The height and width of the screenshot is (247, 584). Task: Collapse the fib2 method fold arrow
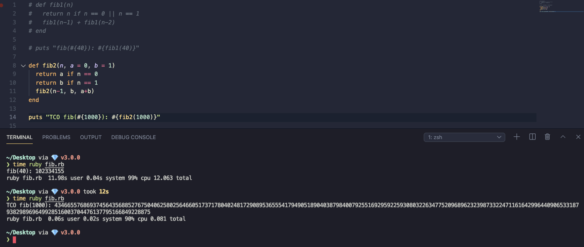click(x=23, y=66)
